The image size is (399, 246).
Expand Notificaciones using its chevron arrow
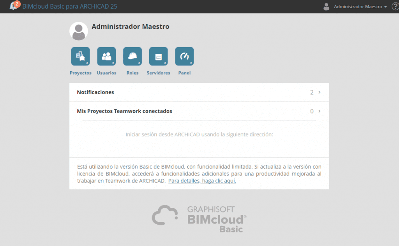[320, 92]
